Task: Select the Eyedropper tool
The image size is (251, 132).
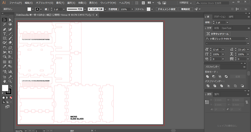Action: (4, 67)
